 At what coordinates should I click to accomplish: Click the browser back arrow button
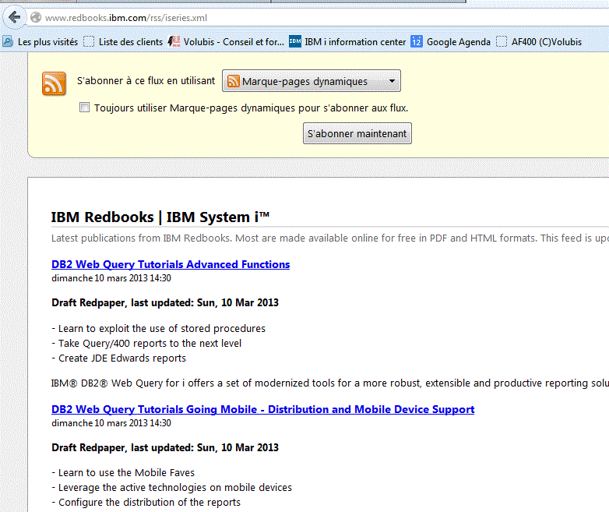click(x=15, y=17)
